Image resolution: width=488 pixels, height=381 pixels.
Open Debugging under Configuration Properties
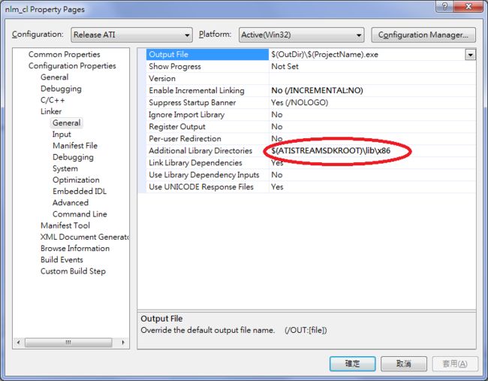[x=61, y=89]
